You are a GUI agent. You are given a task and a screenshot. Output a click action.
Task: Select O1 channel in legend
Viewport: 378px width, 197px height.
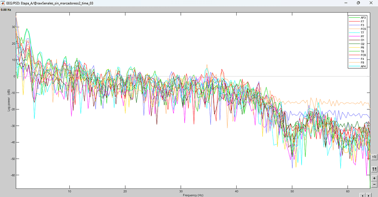(x=362, y=40)
